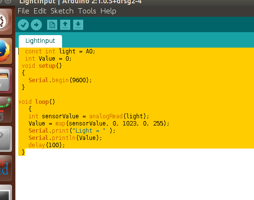
Task: Open Ubuntu Dash home icon
Action: tap(5, 22)
